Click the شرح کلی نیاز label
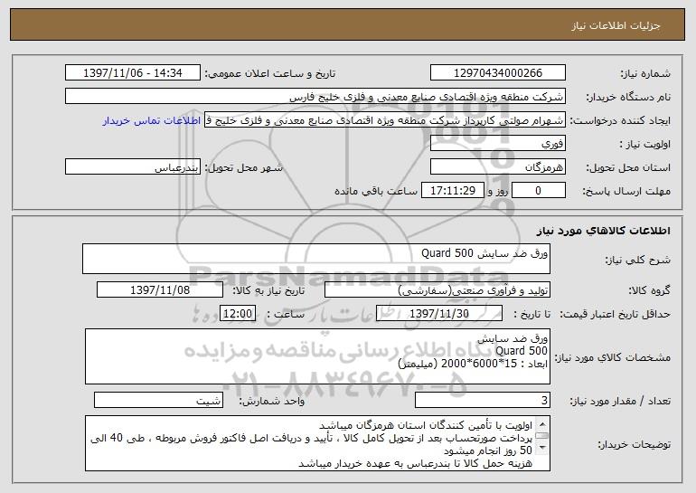This screenshot has width=696, height=493. click(x=638, y=260)
